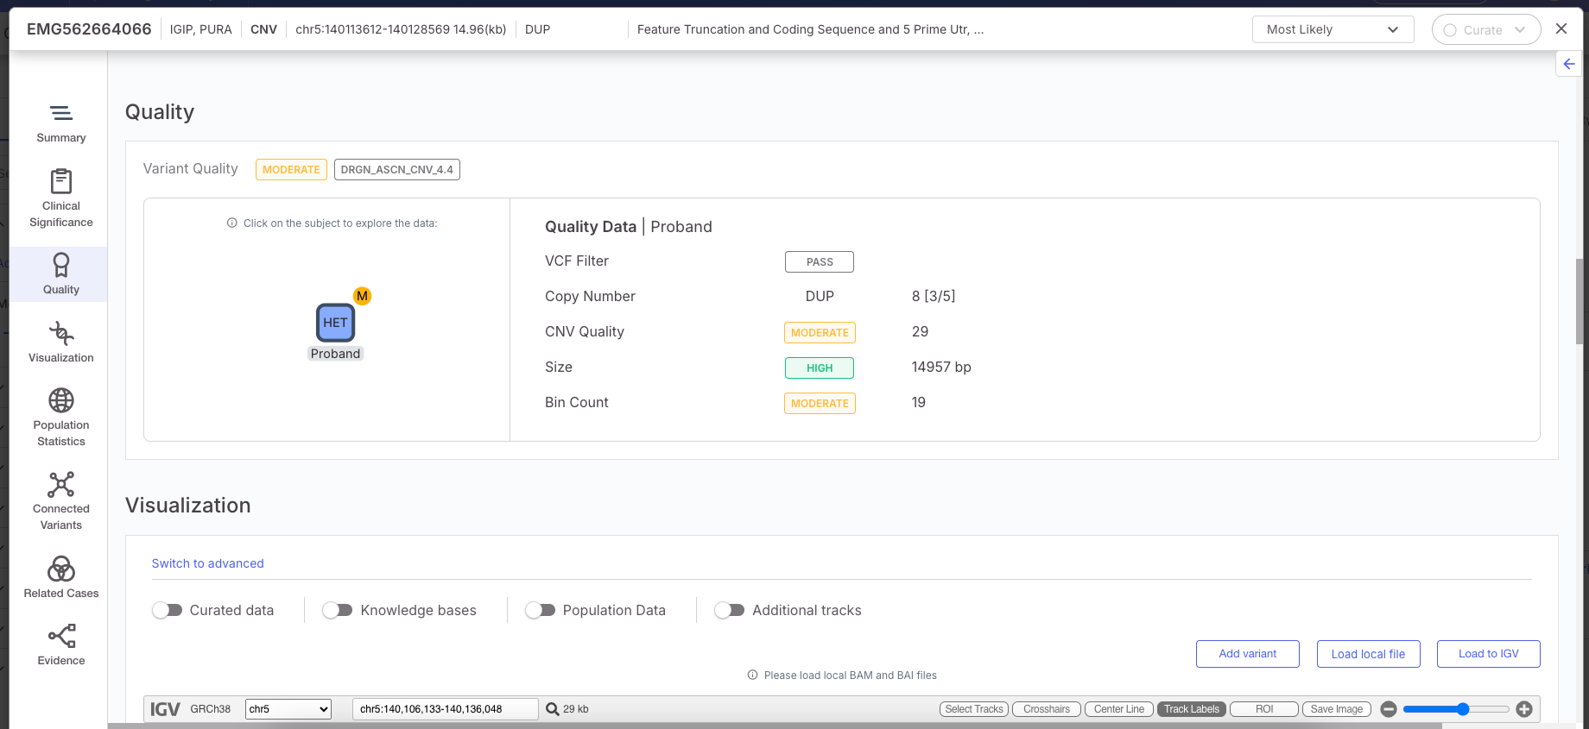Click the Switch to advanced link
The image size is (1589, 729).
click(208, 563)
